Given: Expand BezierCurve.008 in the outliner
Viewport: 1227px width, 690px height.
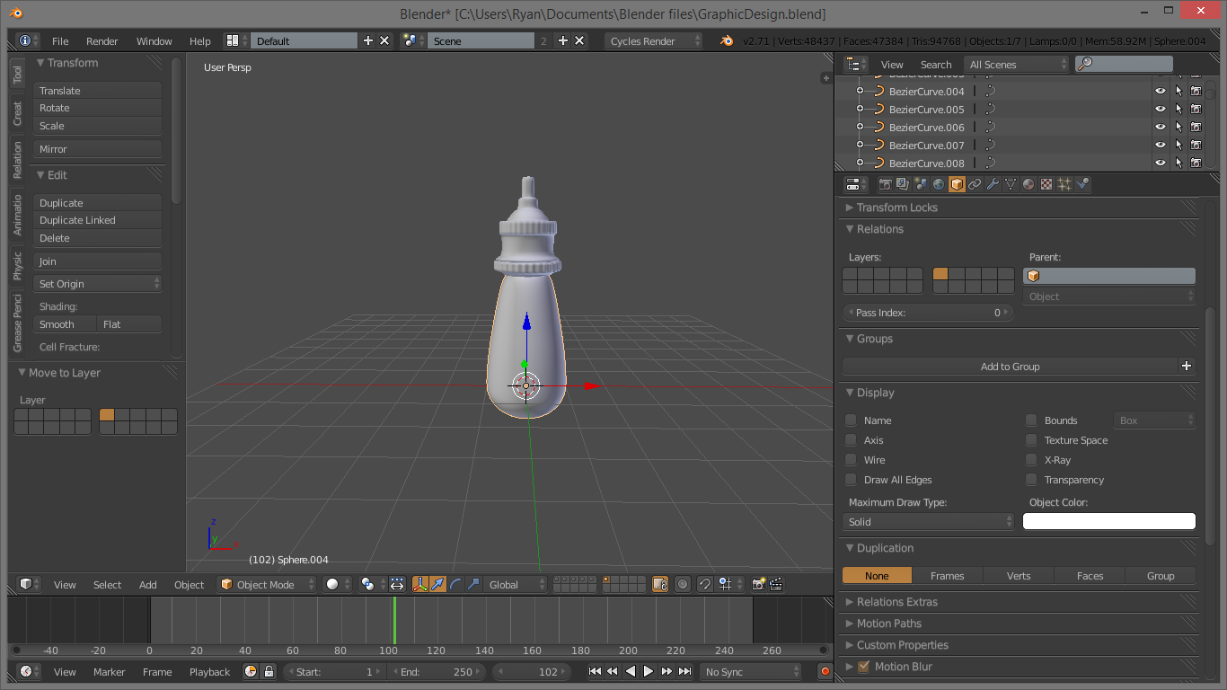Looking at the screenshot, I should [x=860, y=163].
